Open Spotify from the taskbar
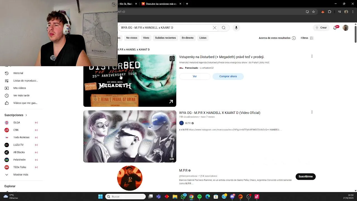This screenshot has width=357, height=201. pos(199,197)
